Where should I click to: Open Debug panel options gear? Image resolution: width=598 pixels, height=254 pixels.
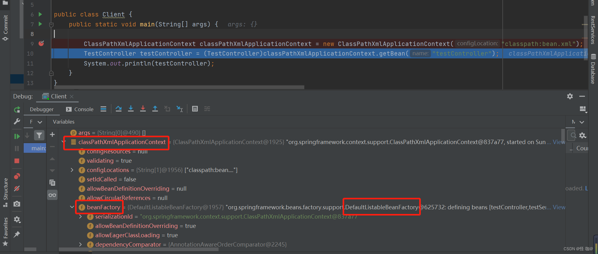coord(570,96)
